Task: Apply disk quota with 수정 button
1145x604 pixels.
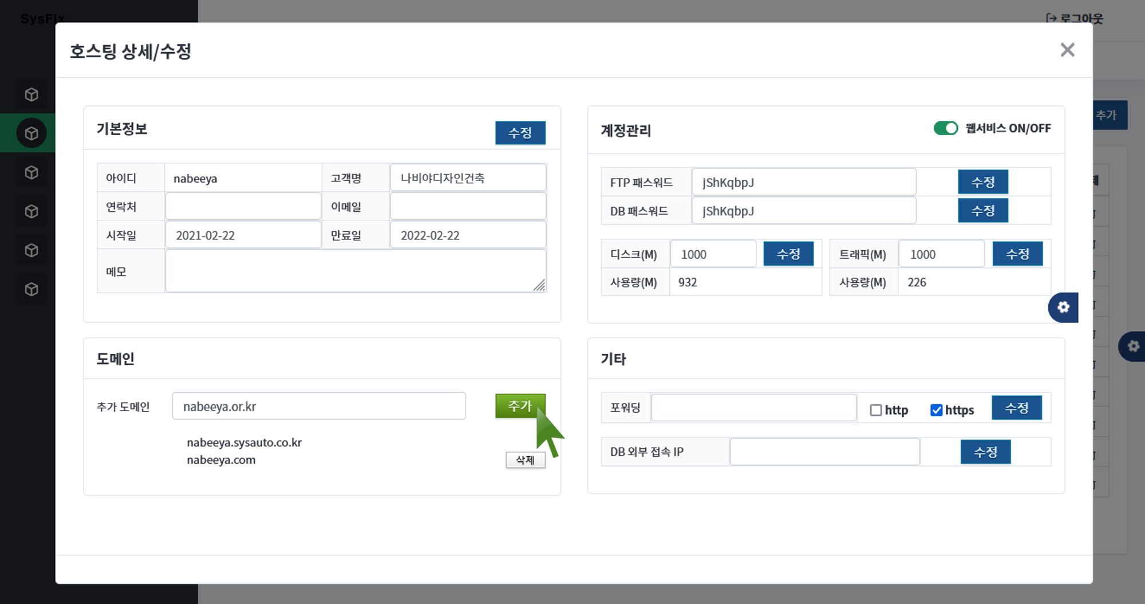Action: pyautogui.click(x=788, y=254)
